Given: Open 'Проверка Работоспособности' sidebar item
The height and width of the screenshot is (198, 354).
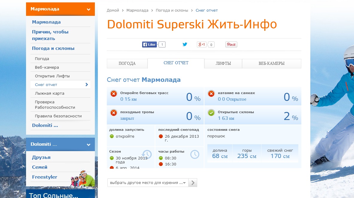Looking at the screenshot, I should [x=55, y=105].
